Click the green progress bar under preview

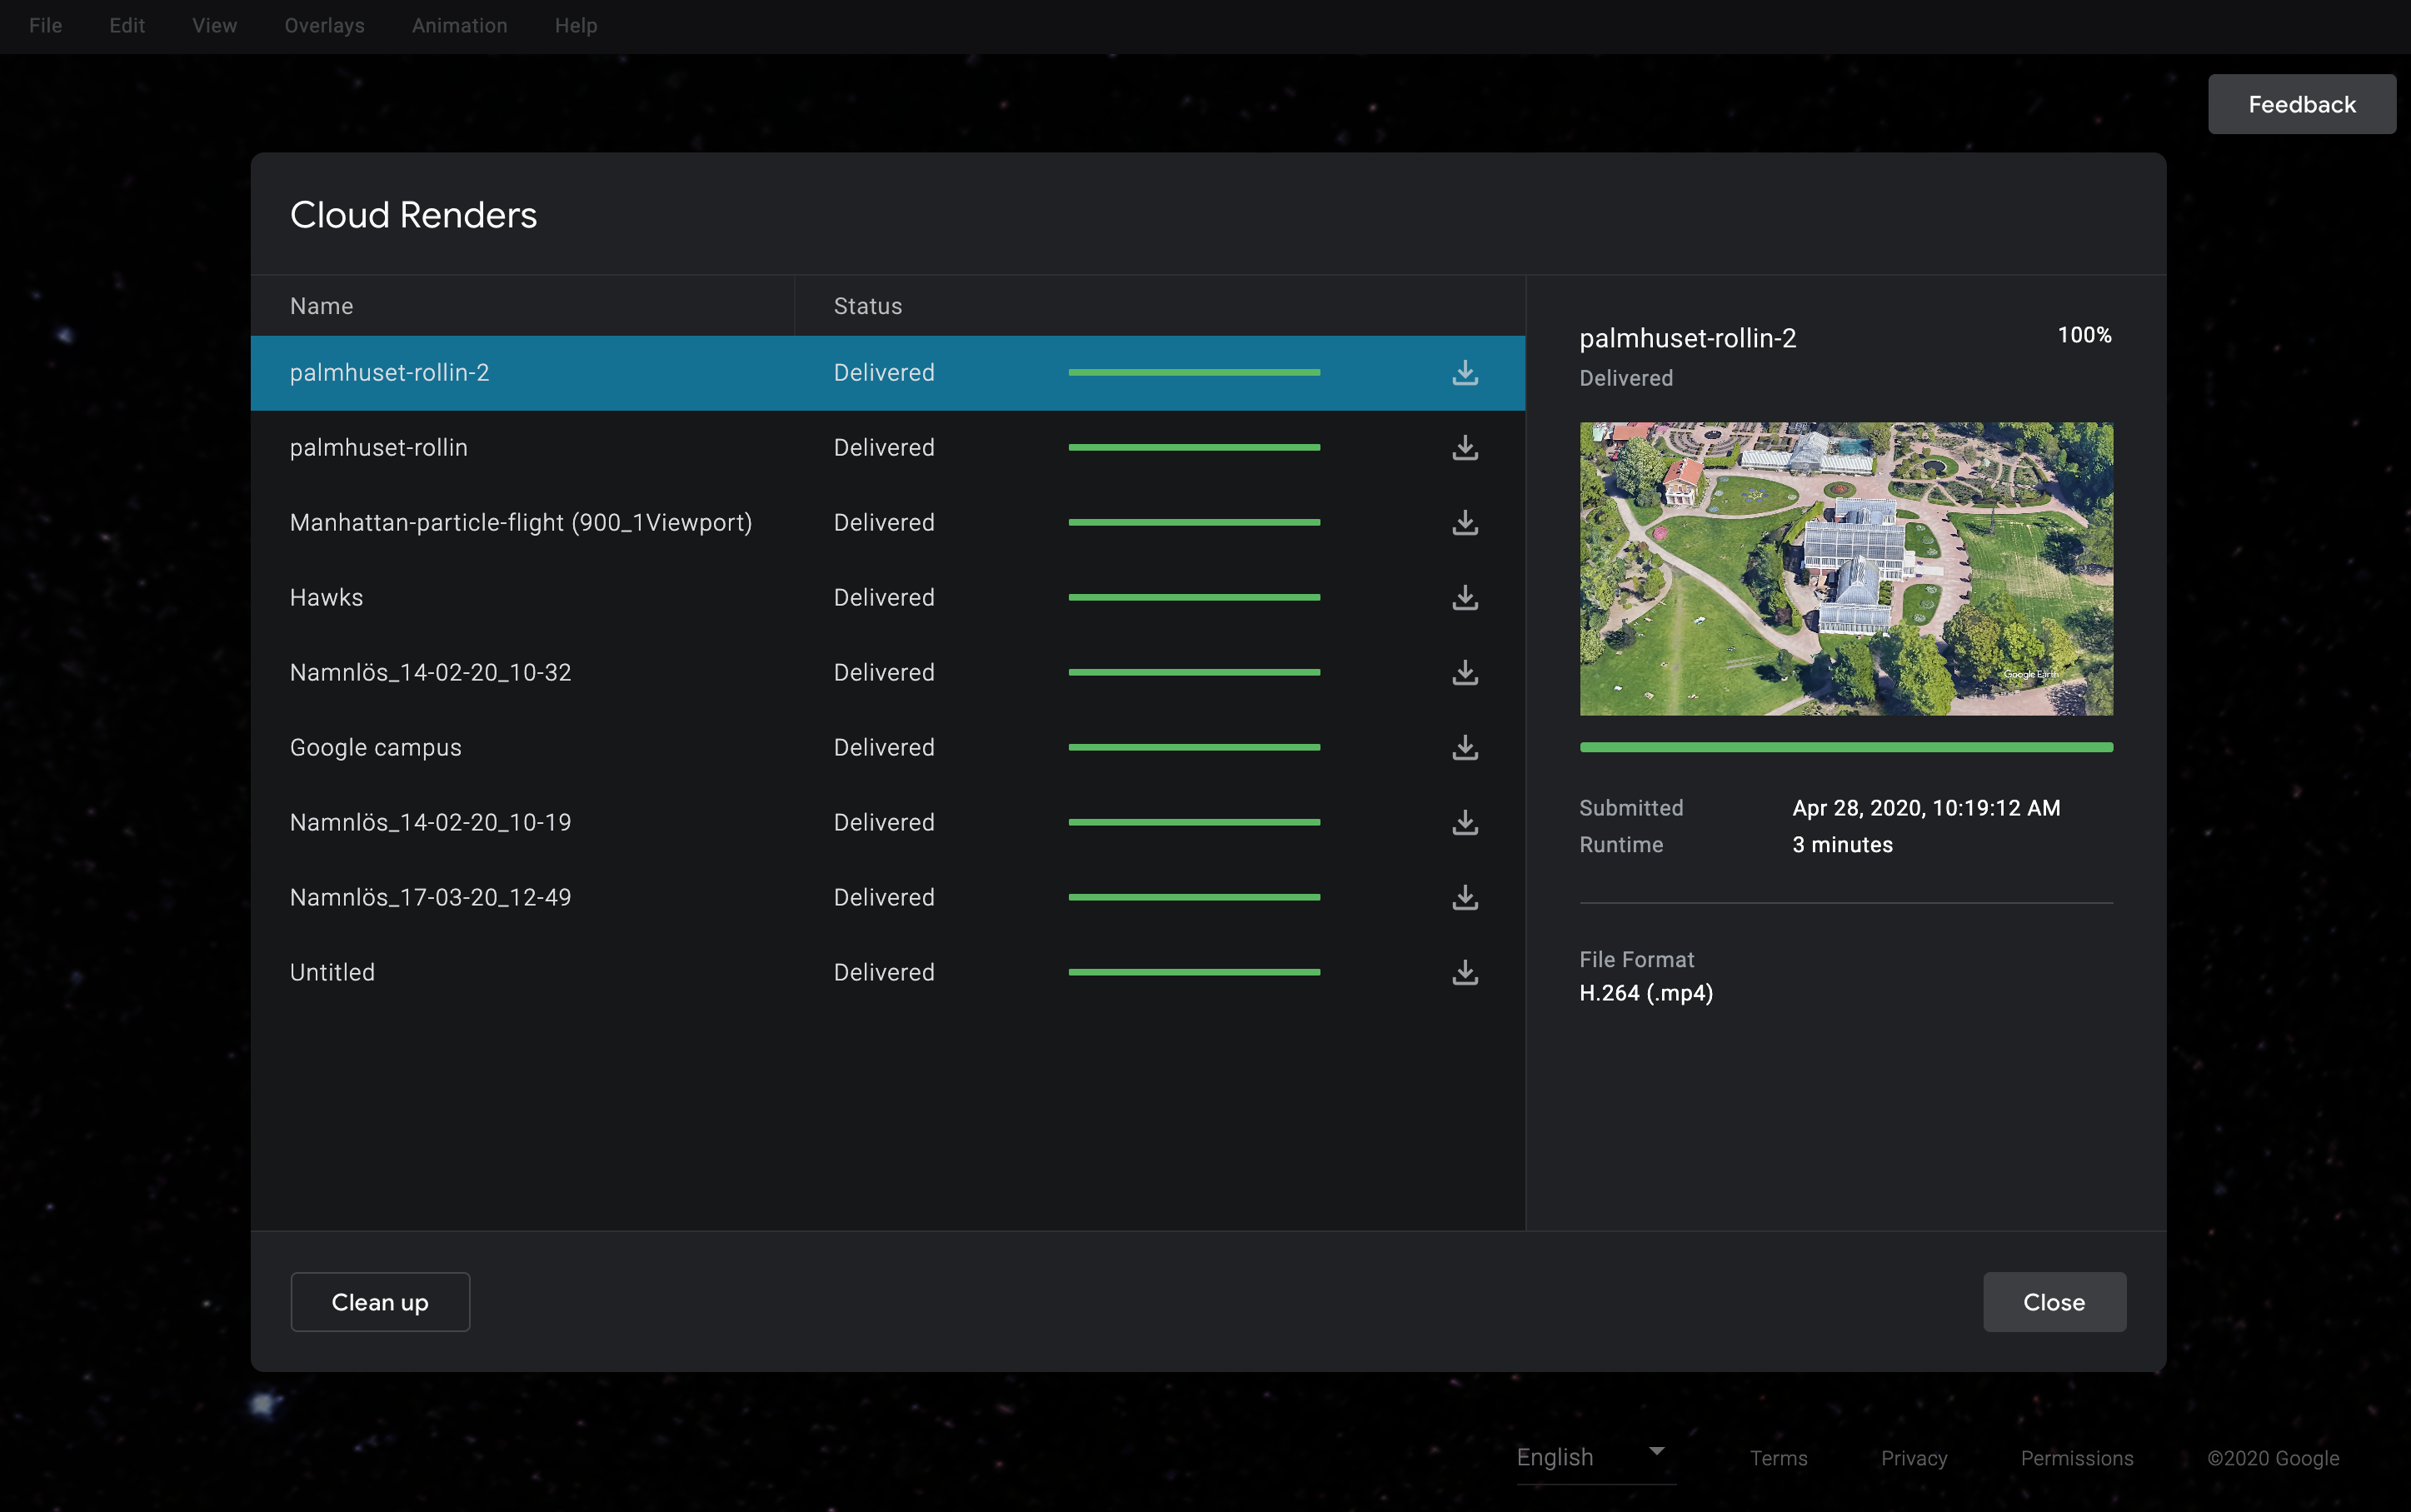[1845, 747]
